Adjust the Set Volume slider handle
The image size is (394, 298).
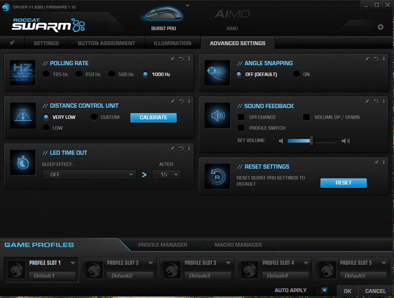tap(311, 141)
